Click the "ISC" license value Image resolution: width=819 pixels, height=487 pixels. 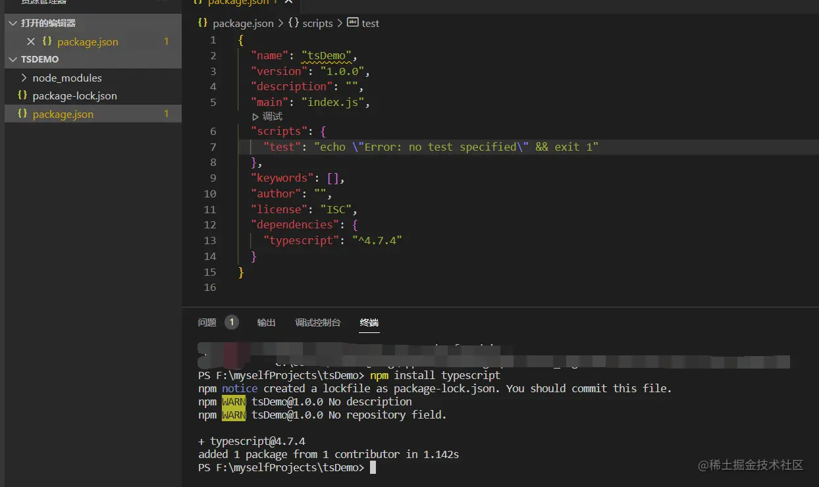coord(336,209)
